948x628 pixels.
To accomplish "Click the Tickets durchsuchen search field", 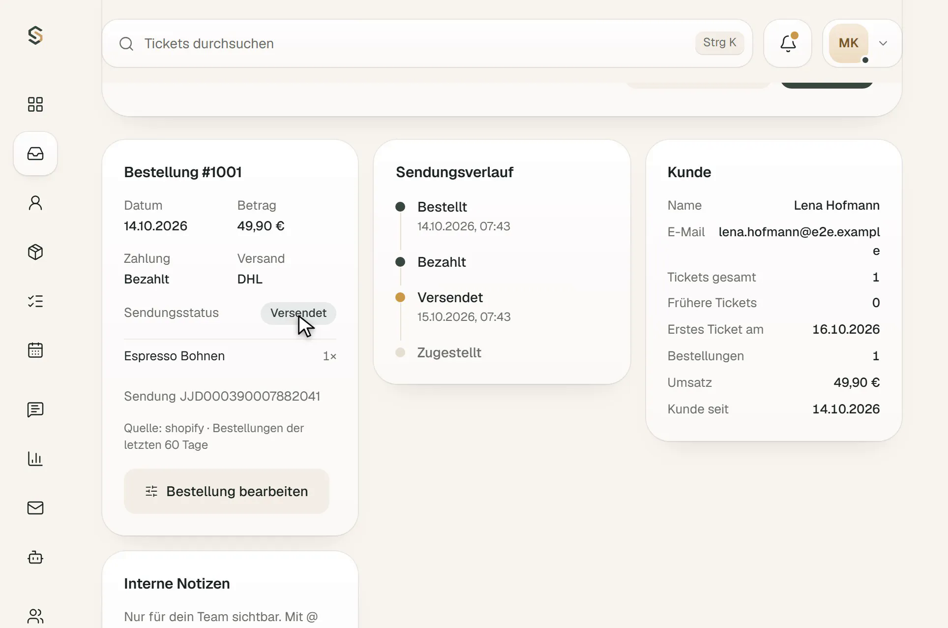I will (x=427, y=43).
